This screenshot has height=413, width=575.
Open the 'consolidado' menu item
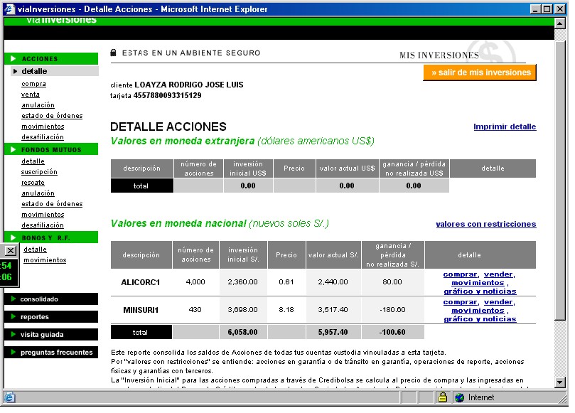(x=51, y=299)
